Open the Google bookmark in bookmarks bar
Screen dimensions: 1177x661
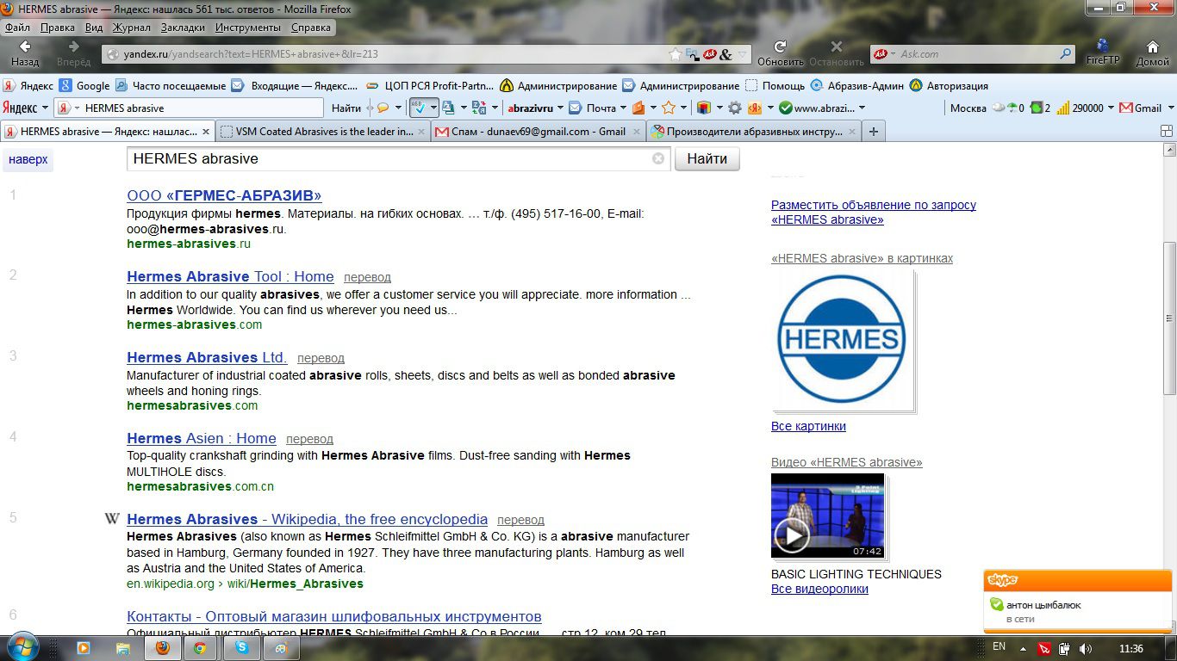tap(84, 85)
